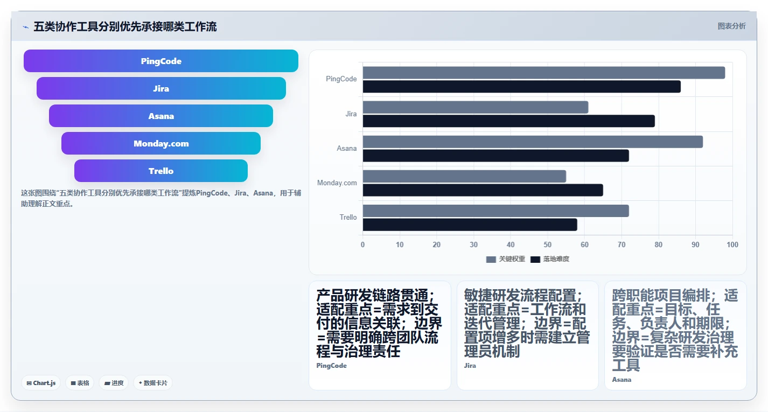Image resolution: width=768 pixels, height=412 pixels.
Task: Select the Asana funnel stage
Action: 161,116
